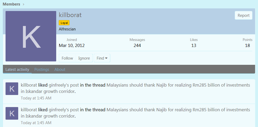Open ginfreely's post link in second entry
Viewport: 258px width, 127px height.
tap(64, 110)
